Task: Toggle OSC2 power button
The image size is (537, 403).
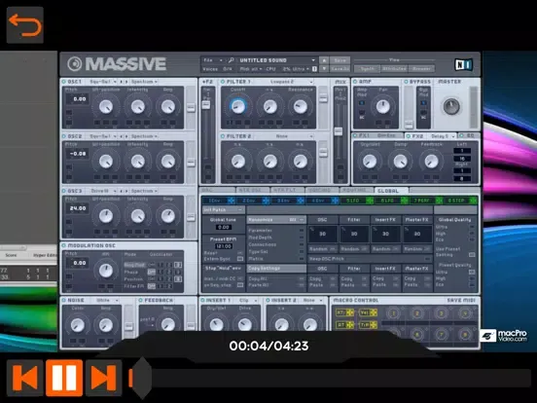Action: point(63,136)
